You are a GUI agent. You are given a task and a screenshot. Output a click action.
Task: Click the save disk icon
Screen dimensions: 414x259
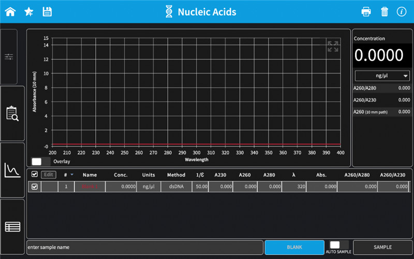[47, 11]
